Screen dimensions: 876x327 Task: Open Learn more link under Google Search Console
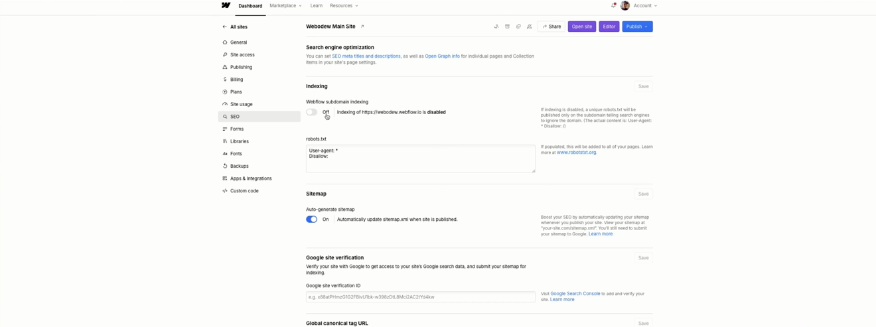pos(562,300)
